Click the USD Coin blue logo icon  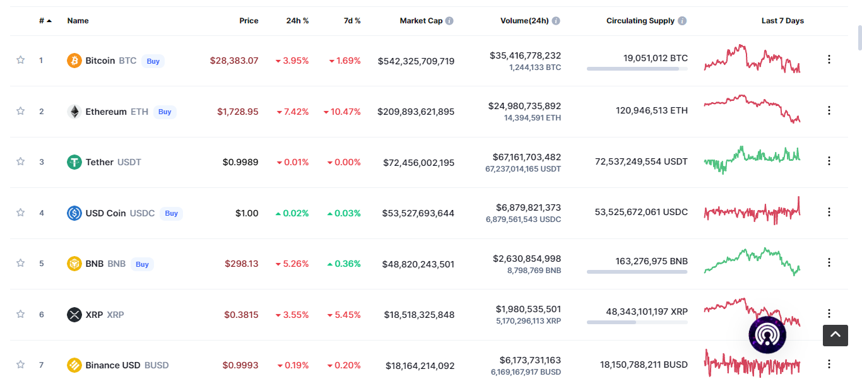tap(74, 213)
